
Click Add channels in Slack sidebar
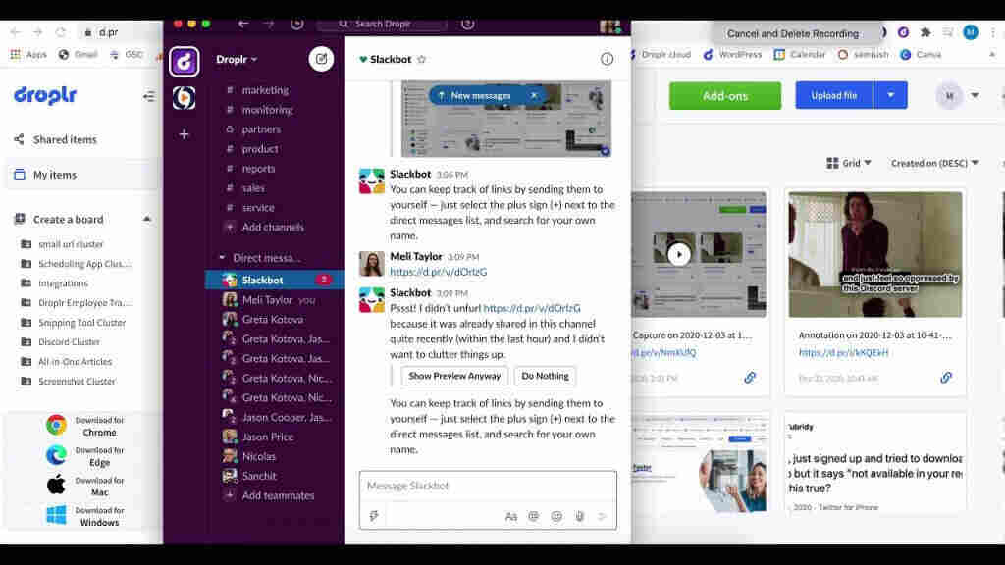coord(273,227)
